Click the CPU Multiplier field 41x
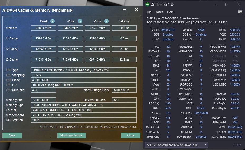The image size is (245, 150). coord(44,90)
